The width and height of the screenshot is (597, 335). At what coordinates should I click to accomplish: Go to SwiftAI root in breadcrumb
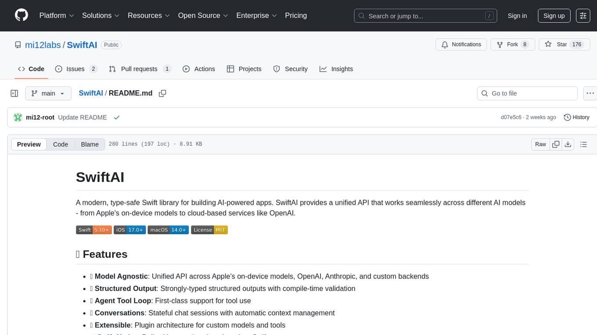coord(91,93)
